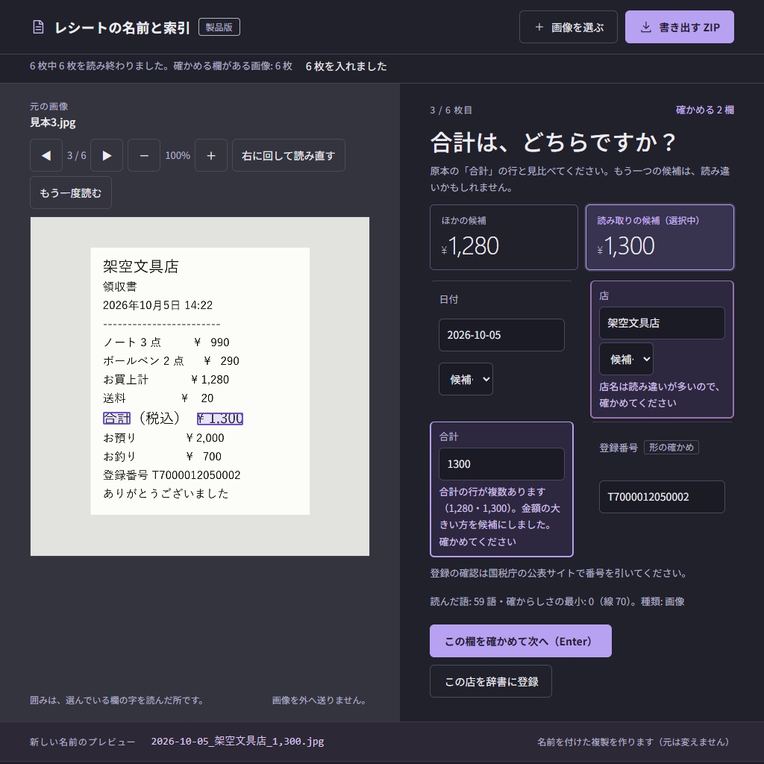Open the 候補 dropdown under the store name
The width and height of the screenshot is (764, 764).
pyautogui.click(x=626, y=359)
